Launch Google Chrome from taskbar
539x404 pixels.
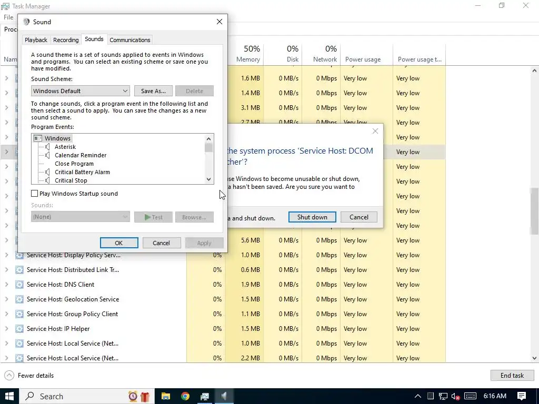(x=185, y=396)
